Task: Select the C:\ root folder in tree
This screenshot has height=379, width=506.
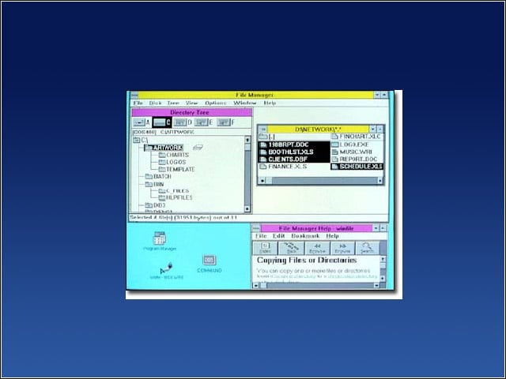Action: 141,141
